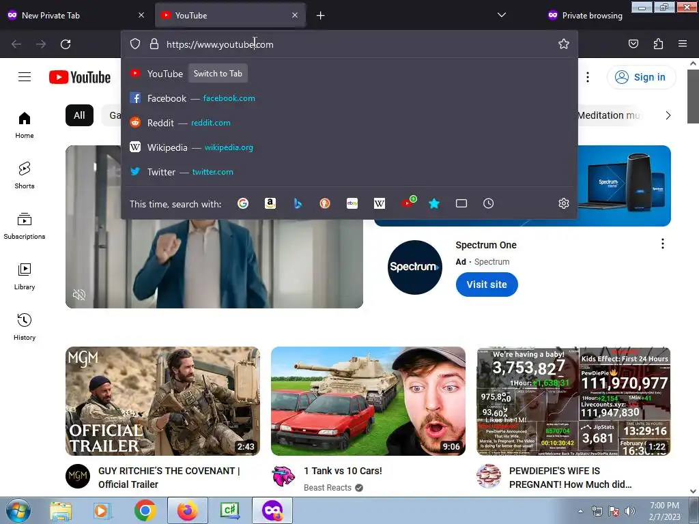The height and width of the screenshot is (524, 699).
Task: Open Firefox application hamburger menu
Action: pyautogui.click(x=683, y=44)
